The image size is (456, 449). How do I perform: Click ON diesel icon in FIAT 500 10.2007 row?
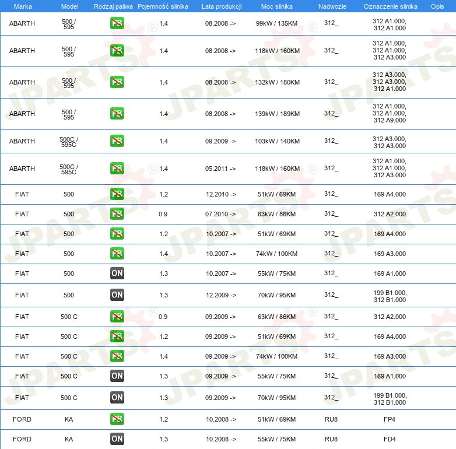(x=117, y=273)
